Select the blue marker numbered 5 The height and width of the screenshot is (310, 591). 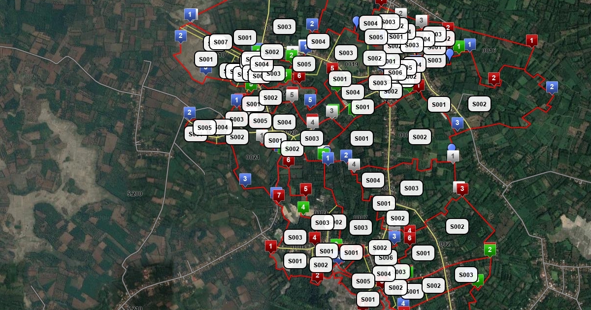click(x=310, y=100)
